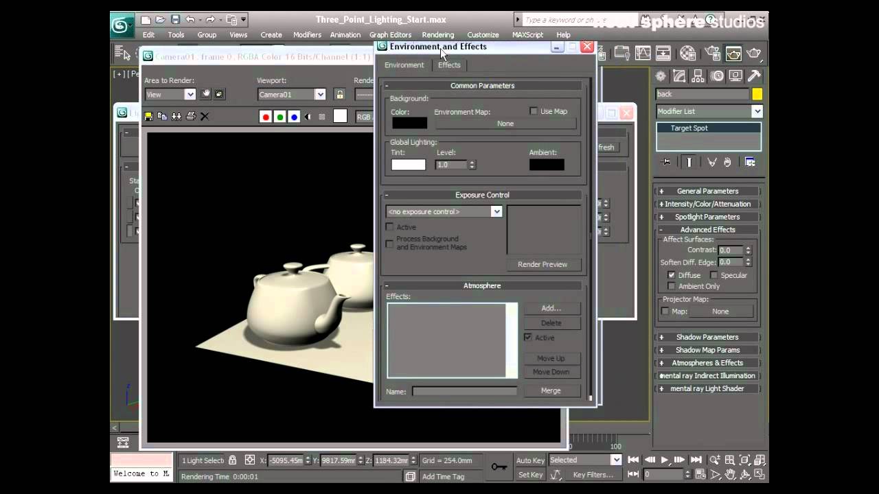Enable the Active exposure control checkbox
The width and height of the screenshot is (879, 494).
(390, 227)
